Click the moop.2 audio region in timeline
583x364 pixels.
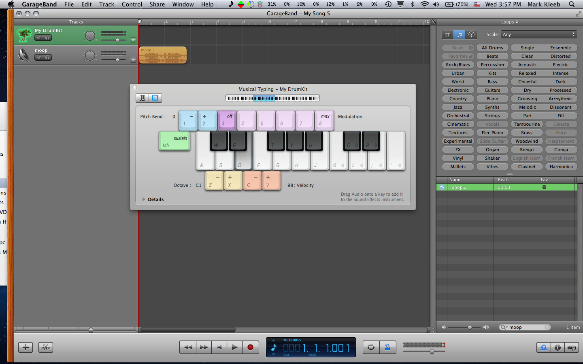click(163, 55)
